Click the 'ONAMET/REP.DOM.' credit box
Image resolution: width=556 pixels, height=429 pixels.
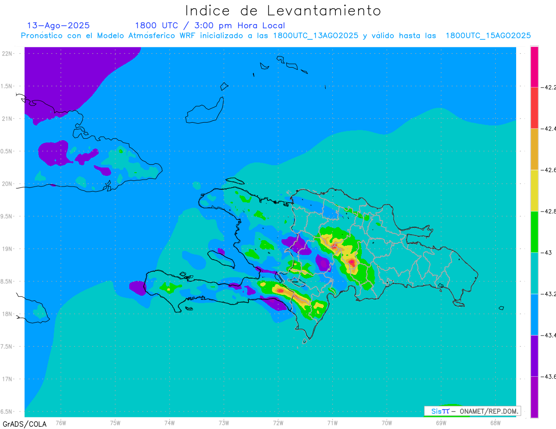(x=473, y=411)
